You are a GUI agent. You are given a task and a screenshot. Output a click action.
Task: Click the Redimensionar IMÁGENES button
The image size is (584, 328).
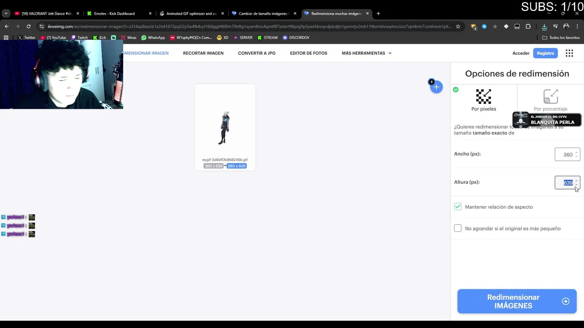517,301
